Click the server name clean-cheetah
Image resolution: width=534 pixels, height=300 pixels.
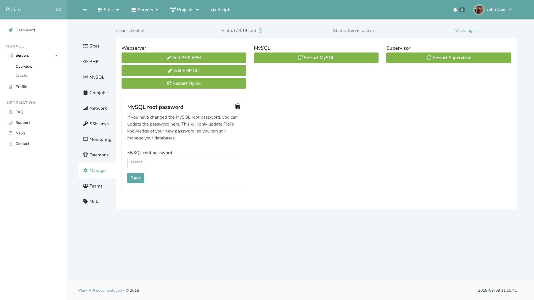tap(130, 31)
